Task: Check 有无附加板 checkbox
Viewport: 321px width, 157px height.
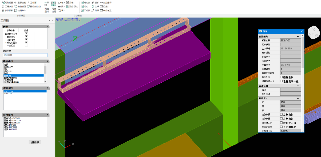Action: click(281, 127)
